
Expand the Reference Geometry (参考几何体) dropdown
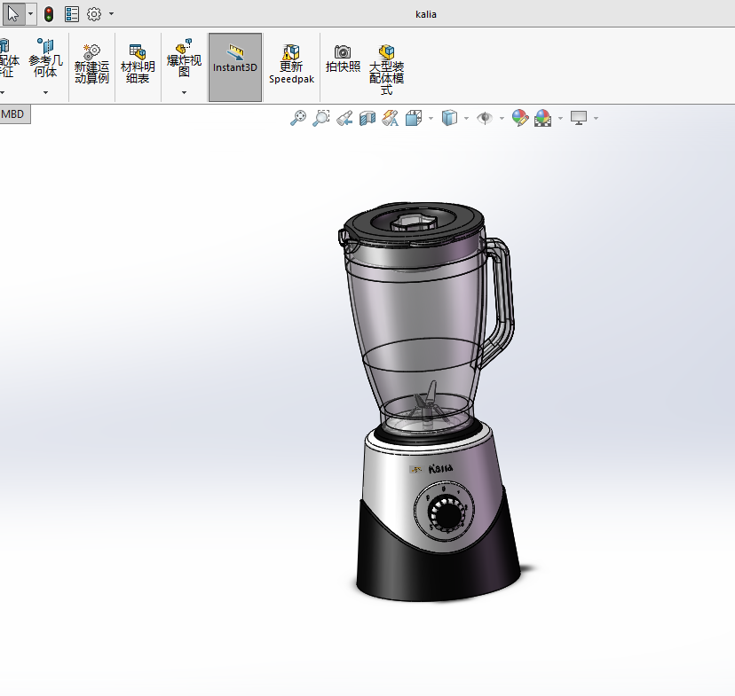(x=45, y=92)
